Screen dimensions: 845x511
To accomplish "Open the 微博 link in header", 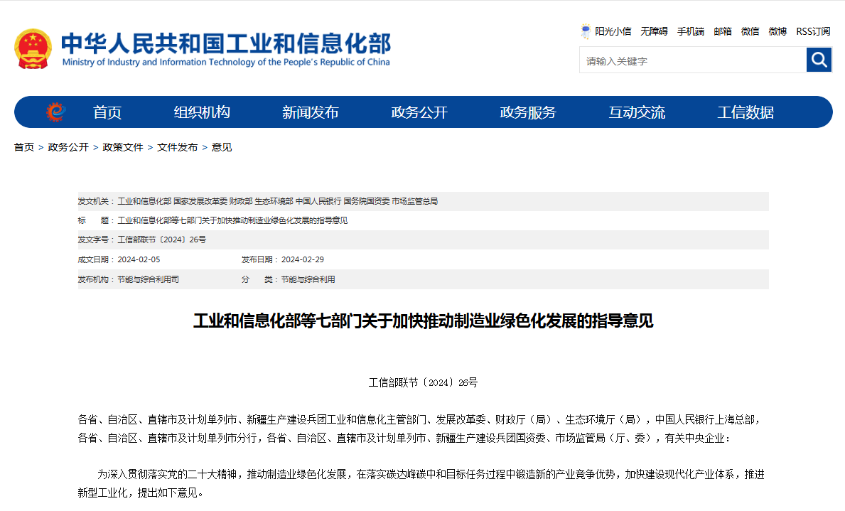I will pyautogui.click(x=777, y=31).
